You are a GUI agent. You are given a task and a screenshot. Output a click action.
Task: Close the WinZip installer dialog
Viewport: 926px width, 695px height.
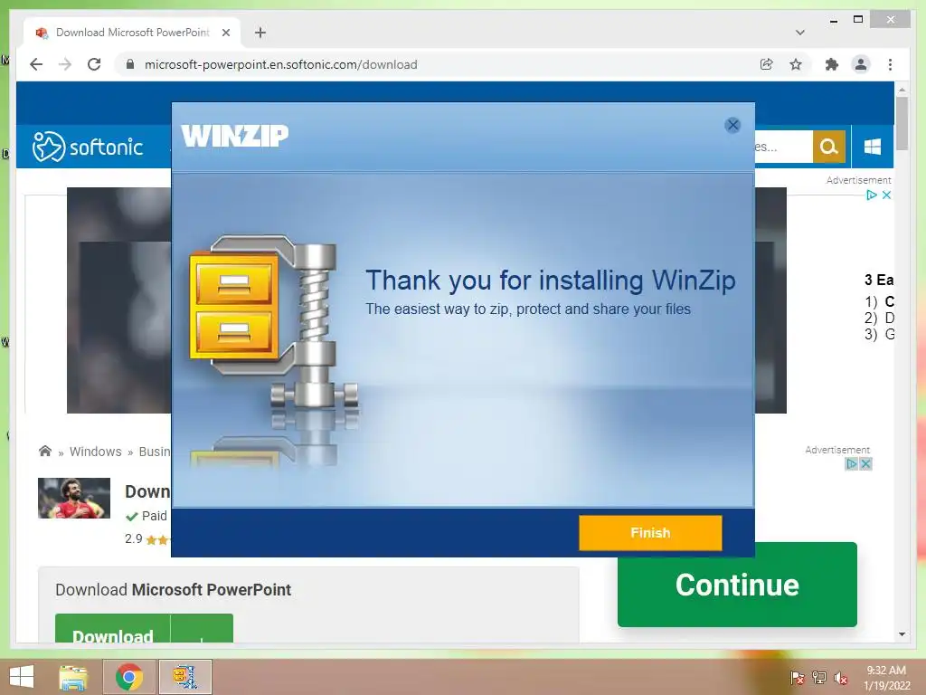click(732, 125)
